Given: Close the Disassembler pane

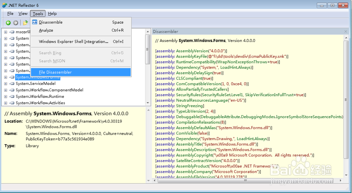Looking at the screenshot, I should point(346,32).
